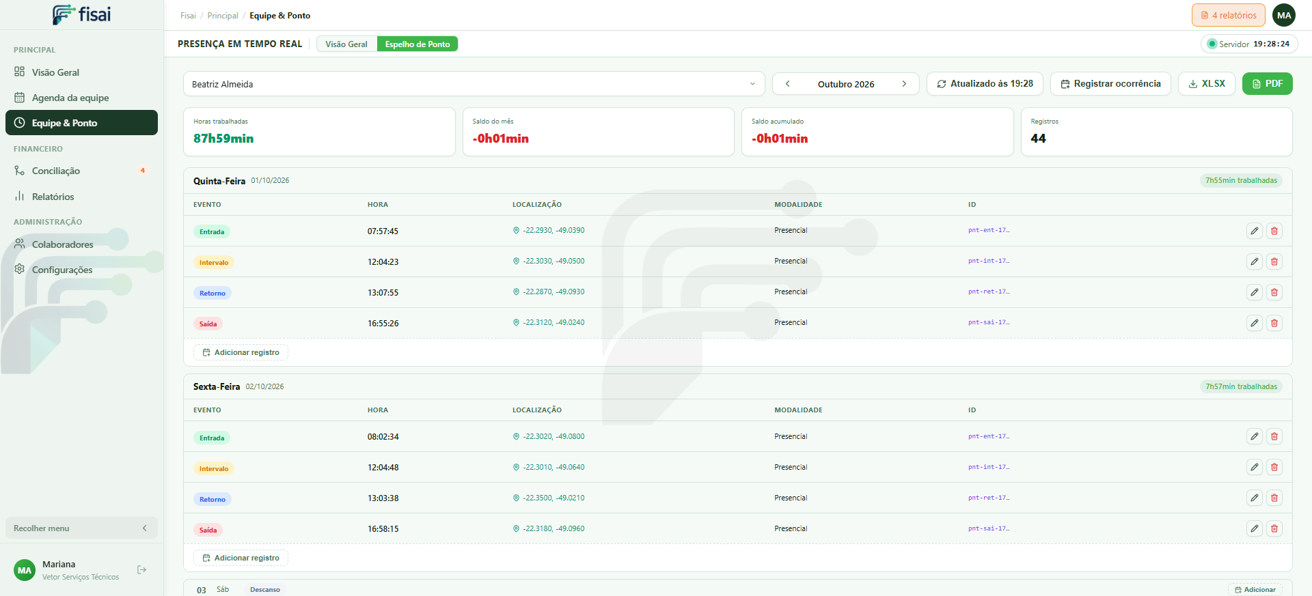1312x596 pixels.
Task: Navigate to Colaboradores
Action: 81,244
